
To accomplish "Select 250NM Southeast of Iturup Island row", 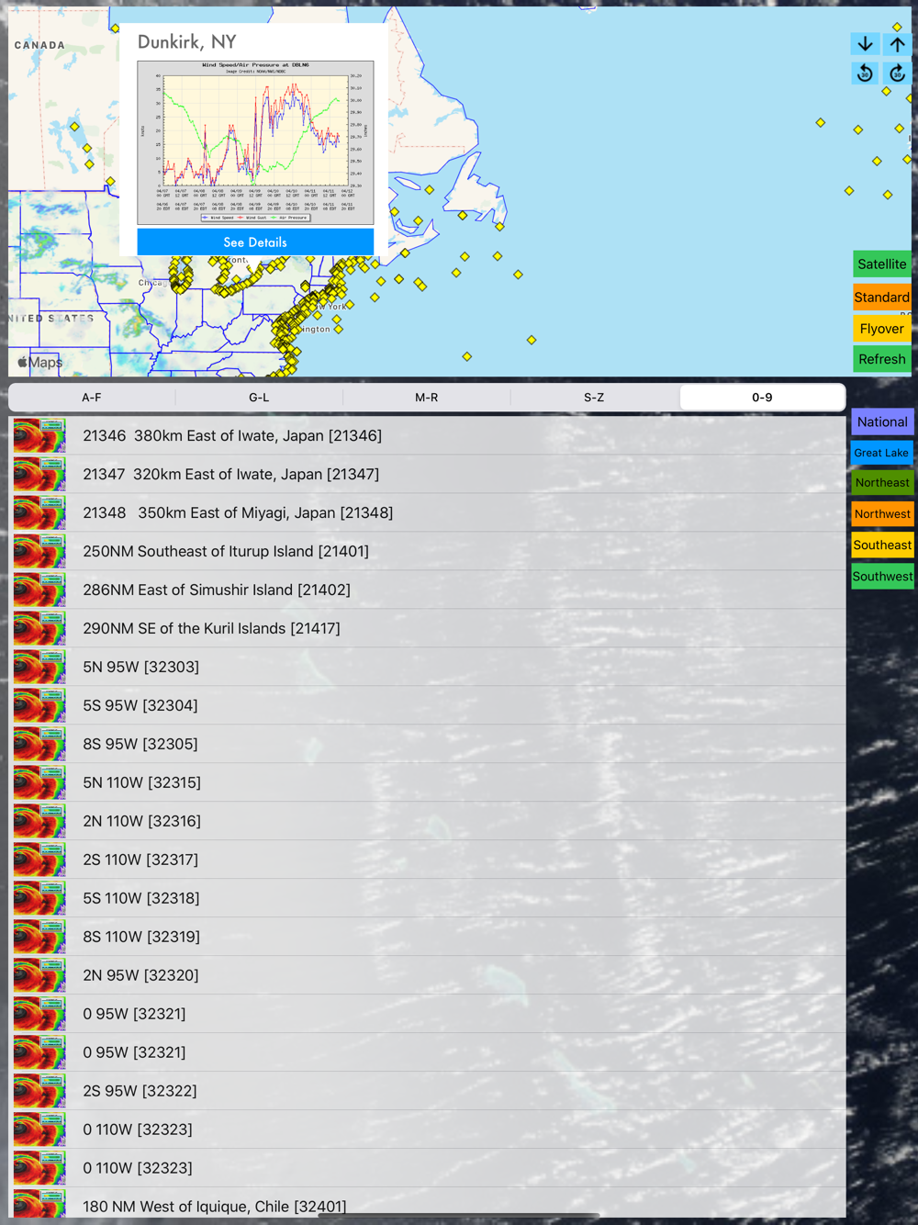I will [x=428, y=552].
